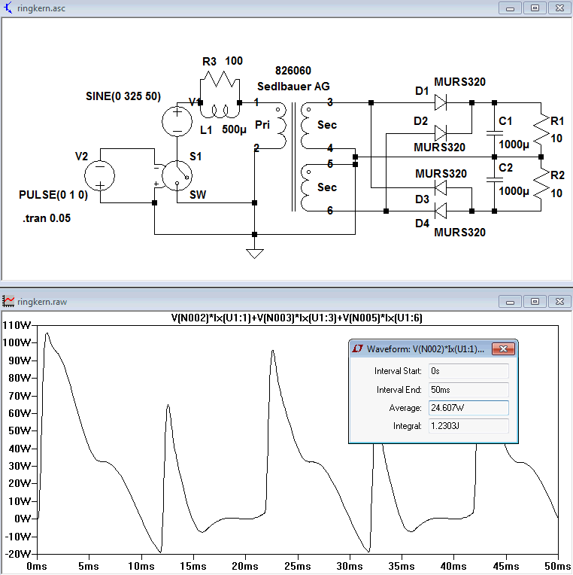The height and width of the screenshot is (575, 573).
Task: Click the Integral value field 1.2303J
Action: (x=468, y=426)
